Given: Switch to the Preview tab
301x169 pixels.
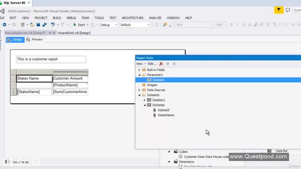Looking at the screenshot, I should 35,39.
